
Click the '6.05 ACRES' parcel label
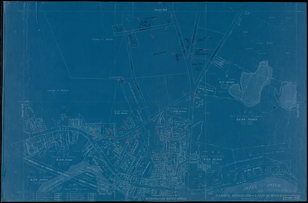click(213, 159)
